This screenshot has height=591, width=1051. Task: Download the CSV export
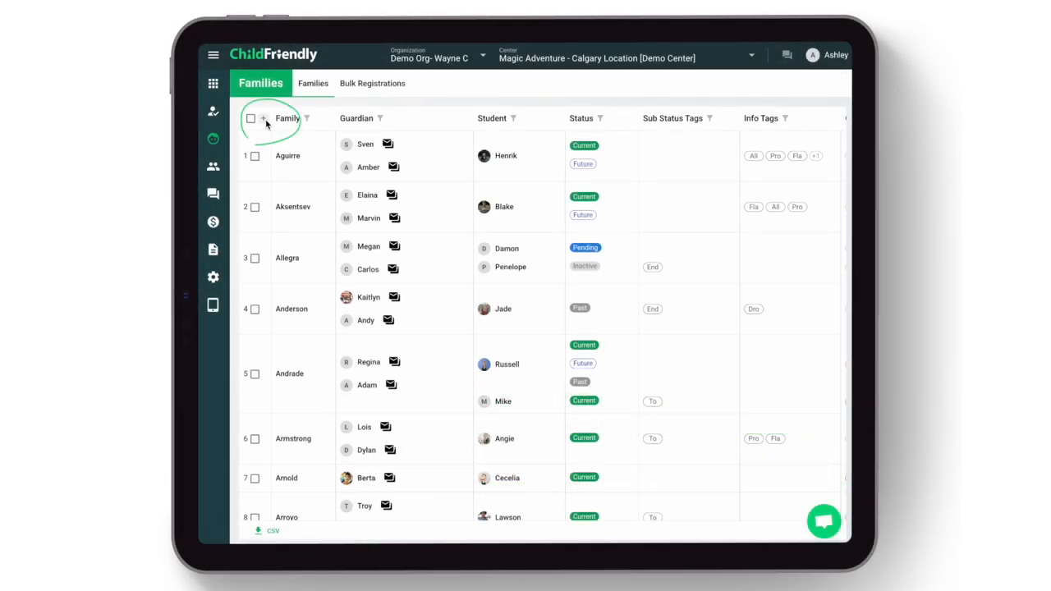[x=267, y=531]
